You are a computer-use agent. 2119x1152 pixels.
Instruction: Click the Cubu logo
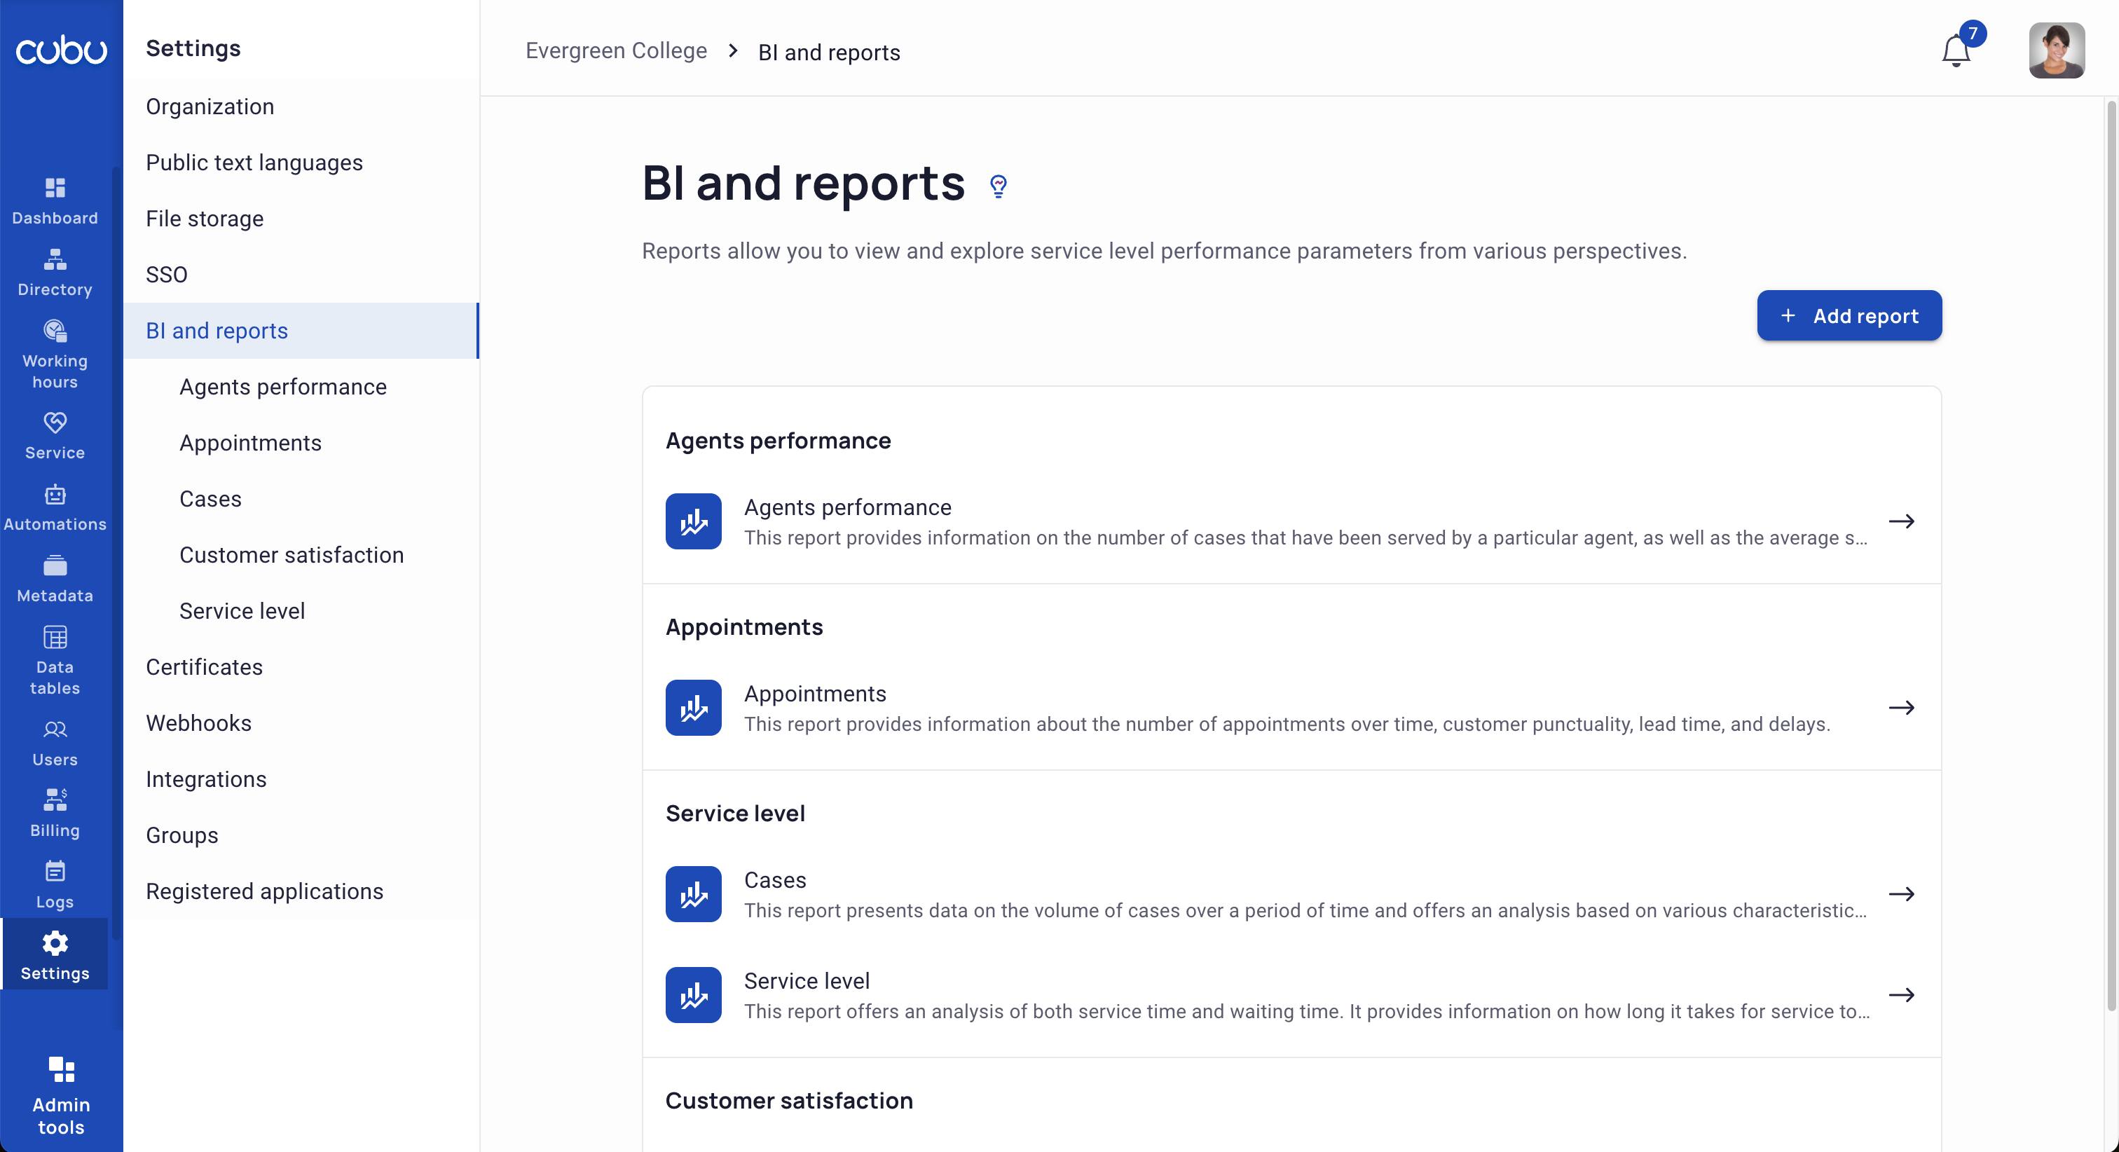61,50
